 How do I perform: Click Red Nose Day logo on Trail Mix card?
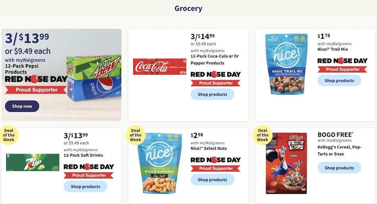point(342,61)
